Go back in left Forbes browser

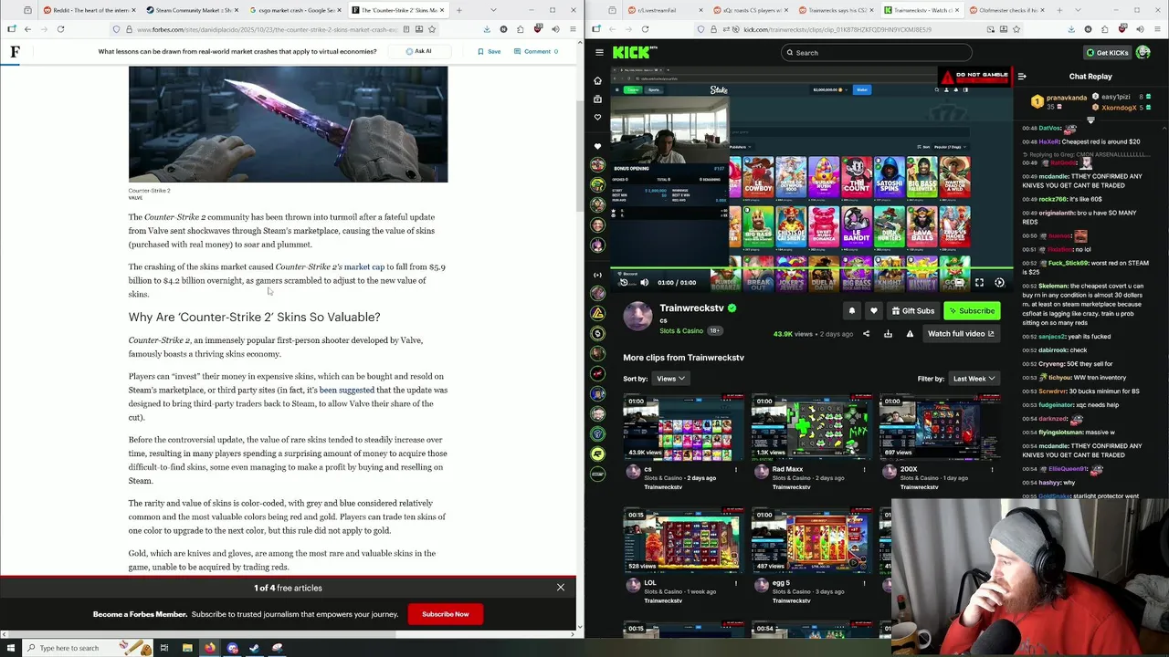click(x=27, y=29)
